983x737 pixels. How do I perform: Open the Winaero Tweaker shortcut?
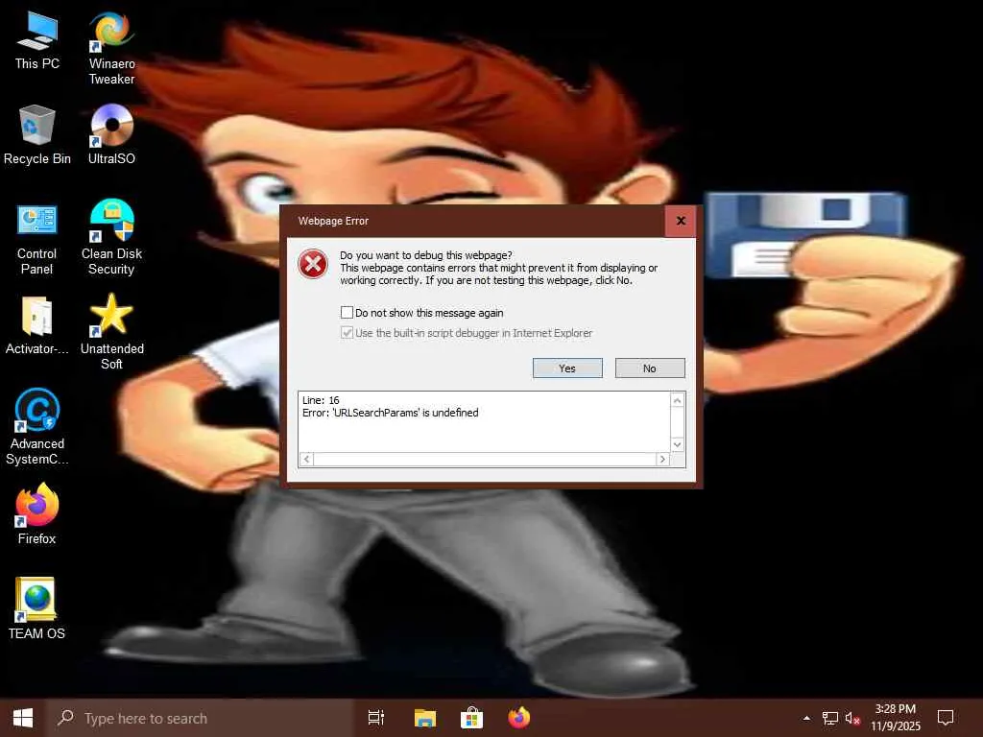[x=111, y=48]
